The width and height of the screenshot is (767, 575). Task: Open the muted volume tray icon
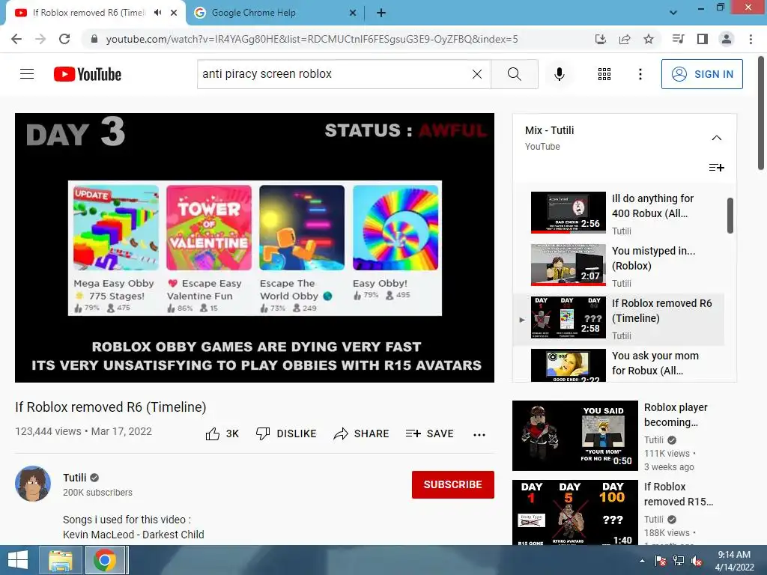[697, 561]
